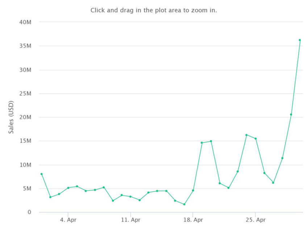Select the first data point near 8M
The image size is (308, 231).
(41, 174)
